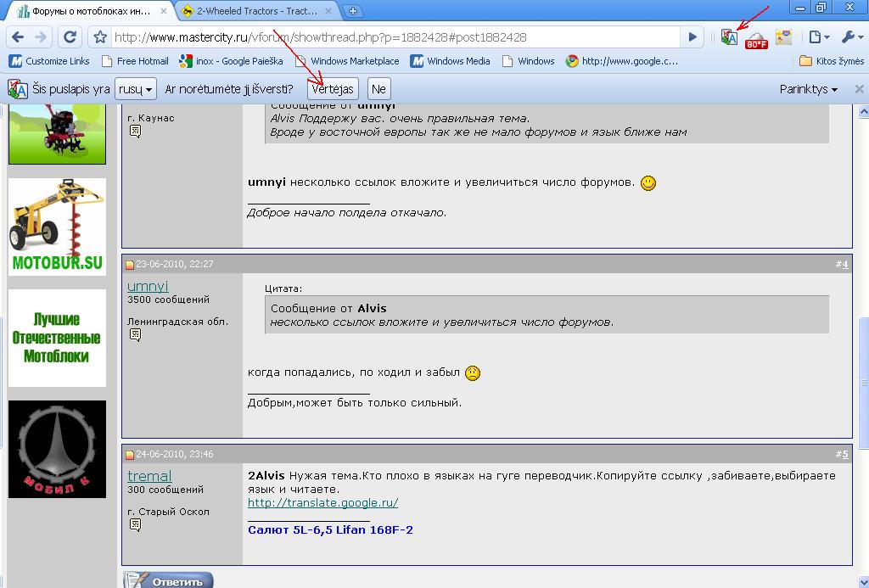Image resolution: width=869 pixels, height=588 pixels.
Task: Expand the rusų language dropdown
Action: click(135, 89)
